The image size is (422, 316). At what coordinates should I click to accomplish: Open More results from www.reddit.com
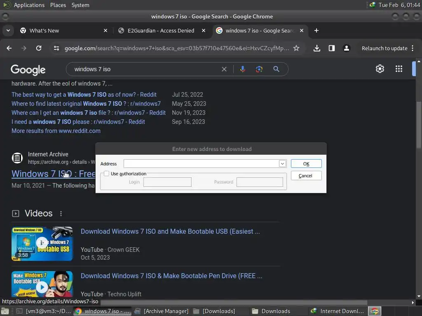click(x=56, y=131)
